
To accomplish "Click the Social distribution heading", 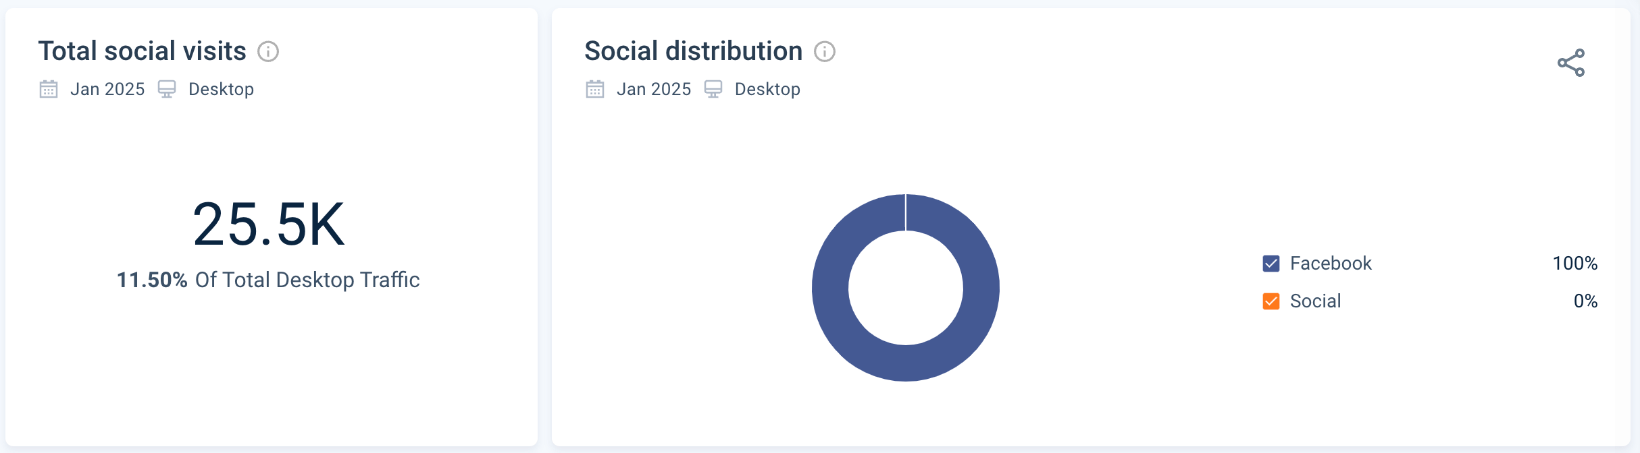I will (x=693, y=51).
